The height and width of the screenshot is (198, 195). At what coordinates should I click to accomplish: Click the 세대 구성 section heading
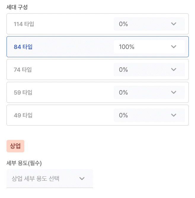point(17,7)
